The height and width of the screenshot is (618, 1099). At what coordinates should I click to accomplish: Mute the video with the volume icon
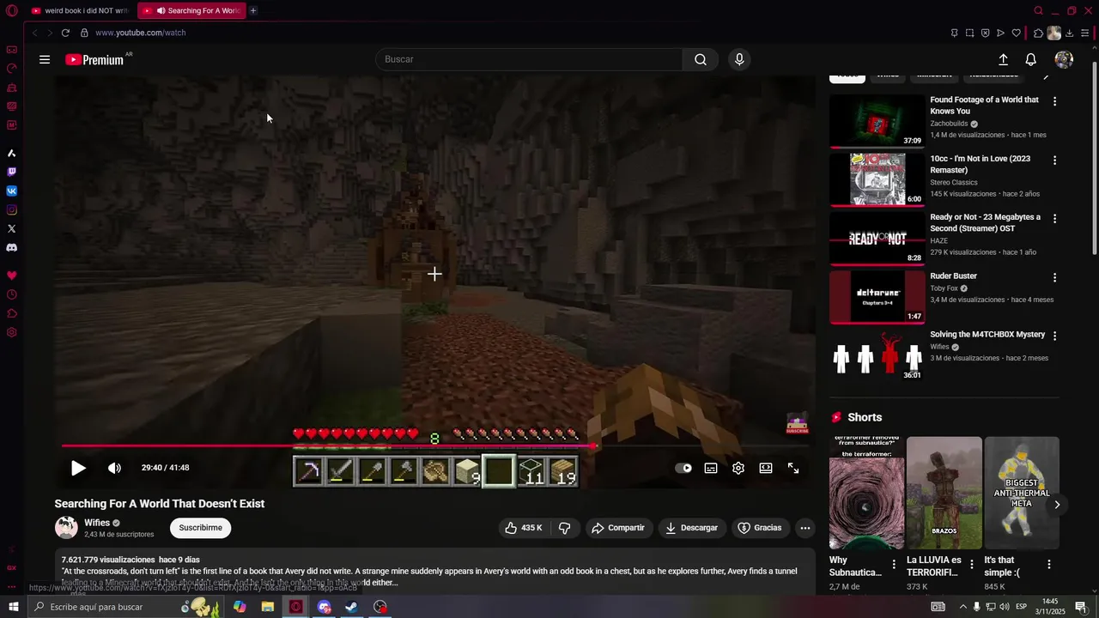114,468
